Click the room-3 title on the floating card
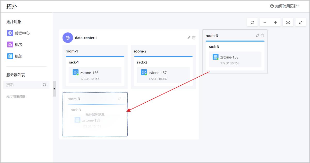The image size is (310, 163). pyautogui.click(x=212, y=36)
